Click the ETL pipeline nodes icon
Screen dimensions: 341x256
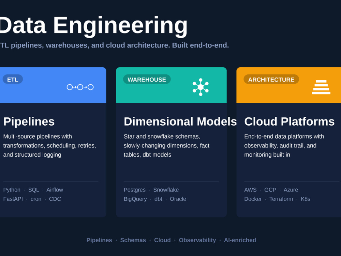pos(80,87)
